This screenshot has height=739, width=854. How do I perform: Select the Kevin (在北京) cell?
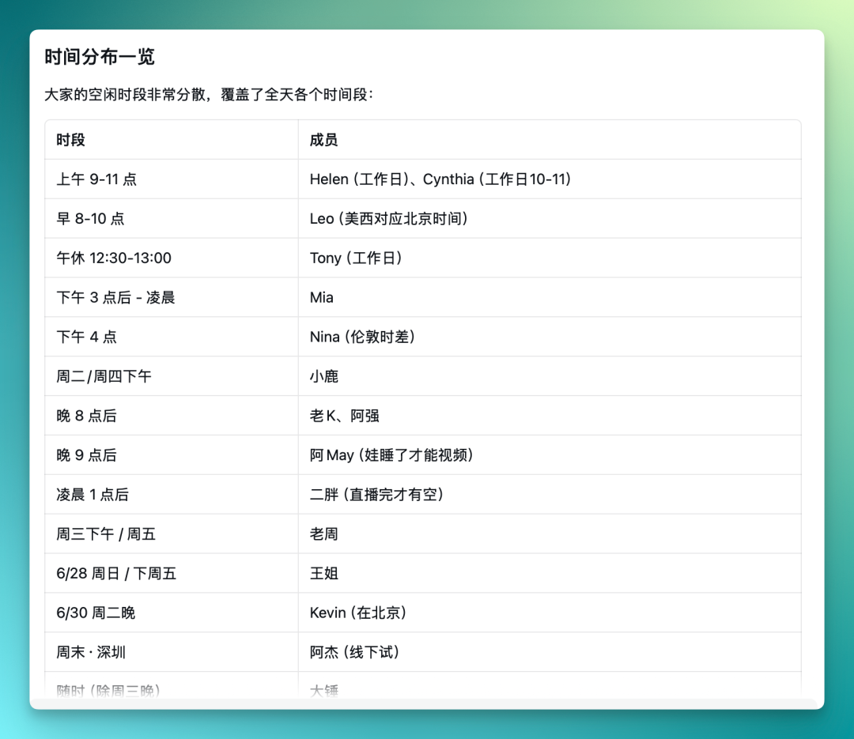coord(550,613)
